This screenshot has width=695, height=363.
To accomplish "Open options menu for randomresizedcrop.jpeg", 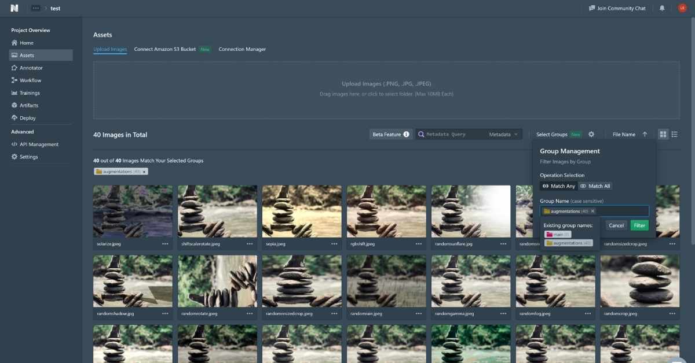I will tap(334, 313).
